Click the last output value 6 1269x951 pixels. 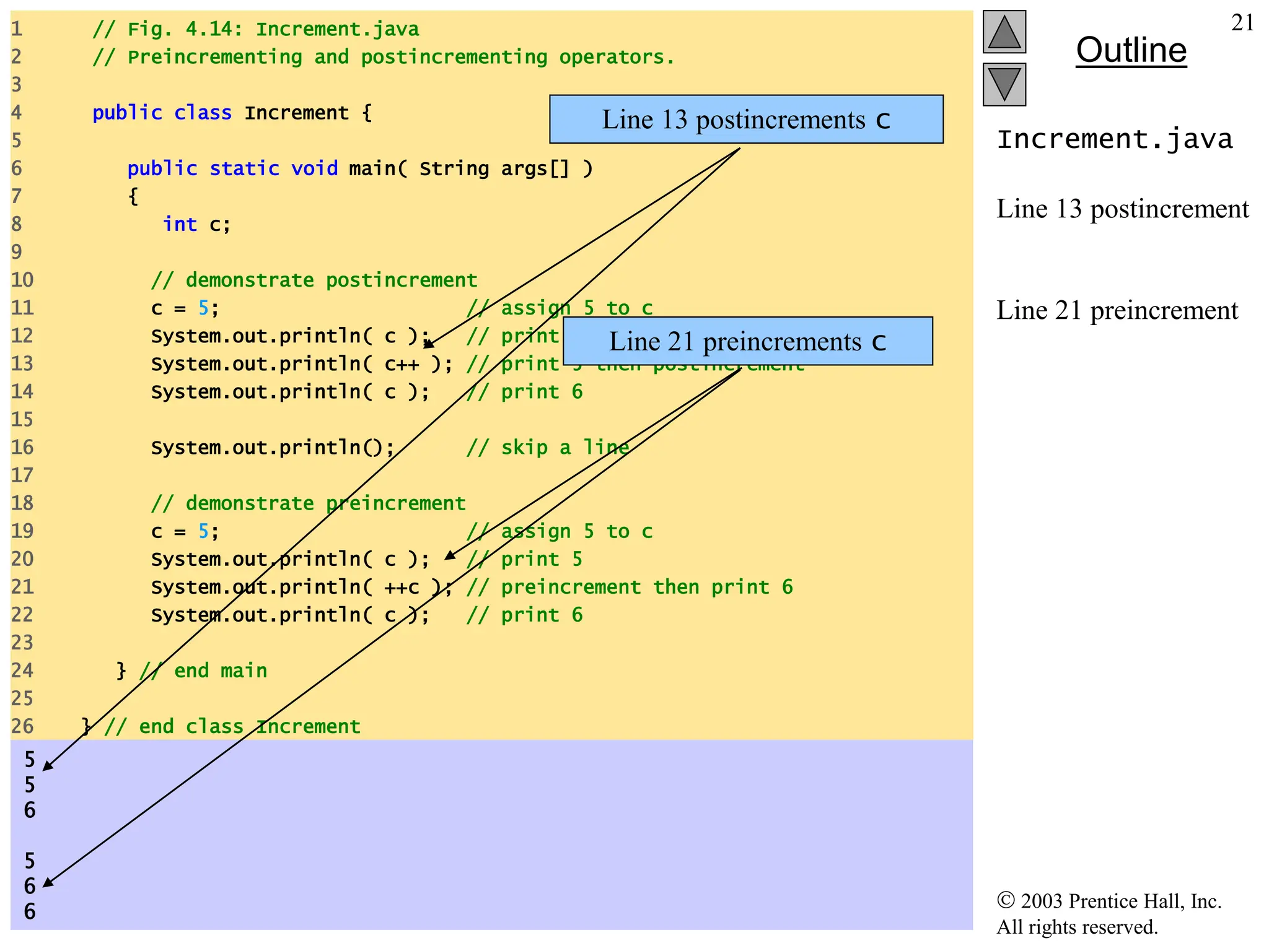coord(30,911)
